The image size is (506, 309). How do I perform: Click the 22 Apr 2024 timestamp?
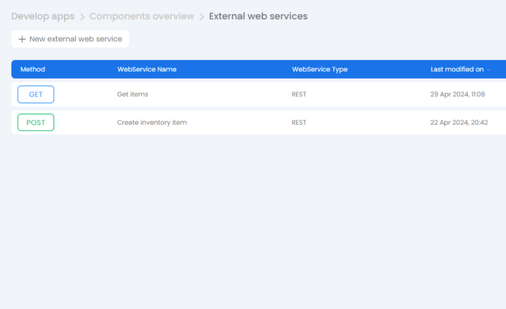pos(458,122)
